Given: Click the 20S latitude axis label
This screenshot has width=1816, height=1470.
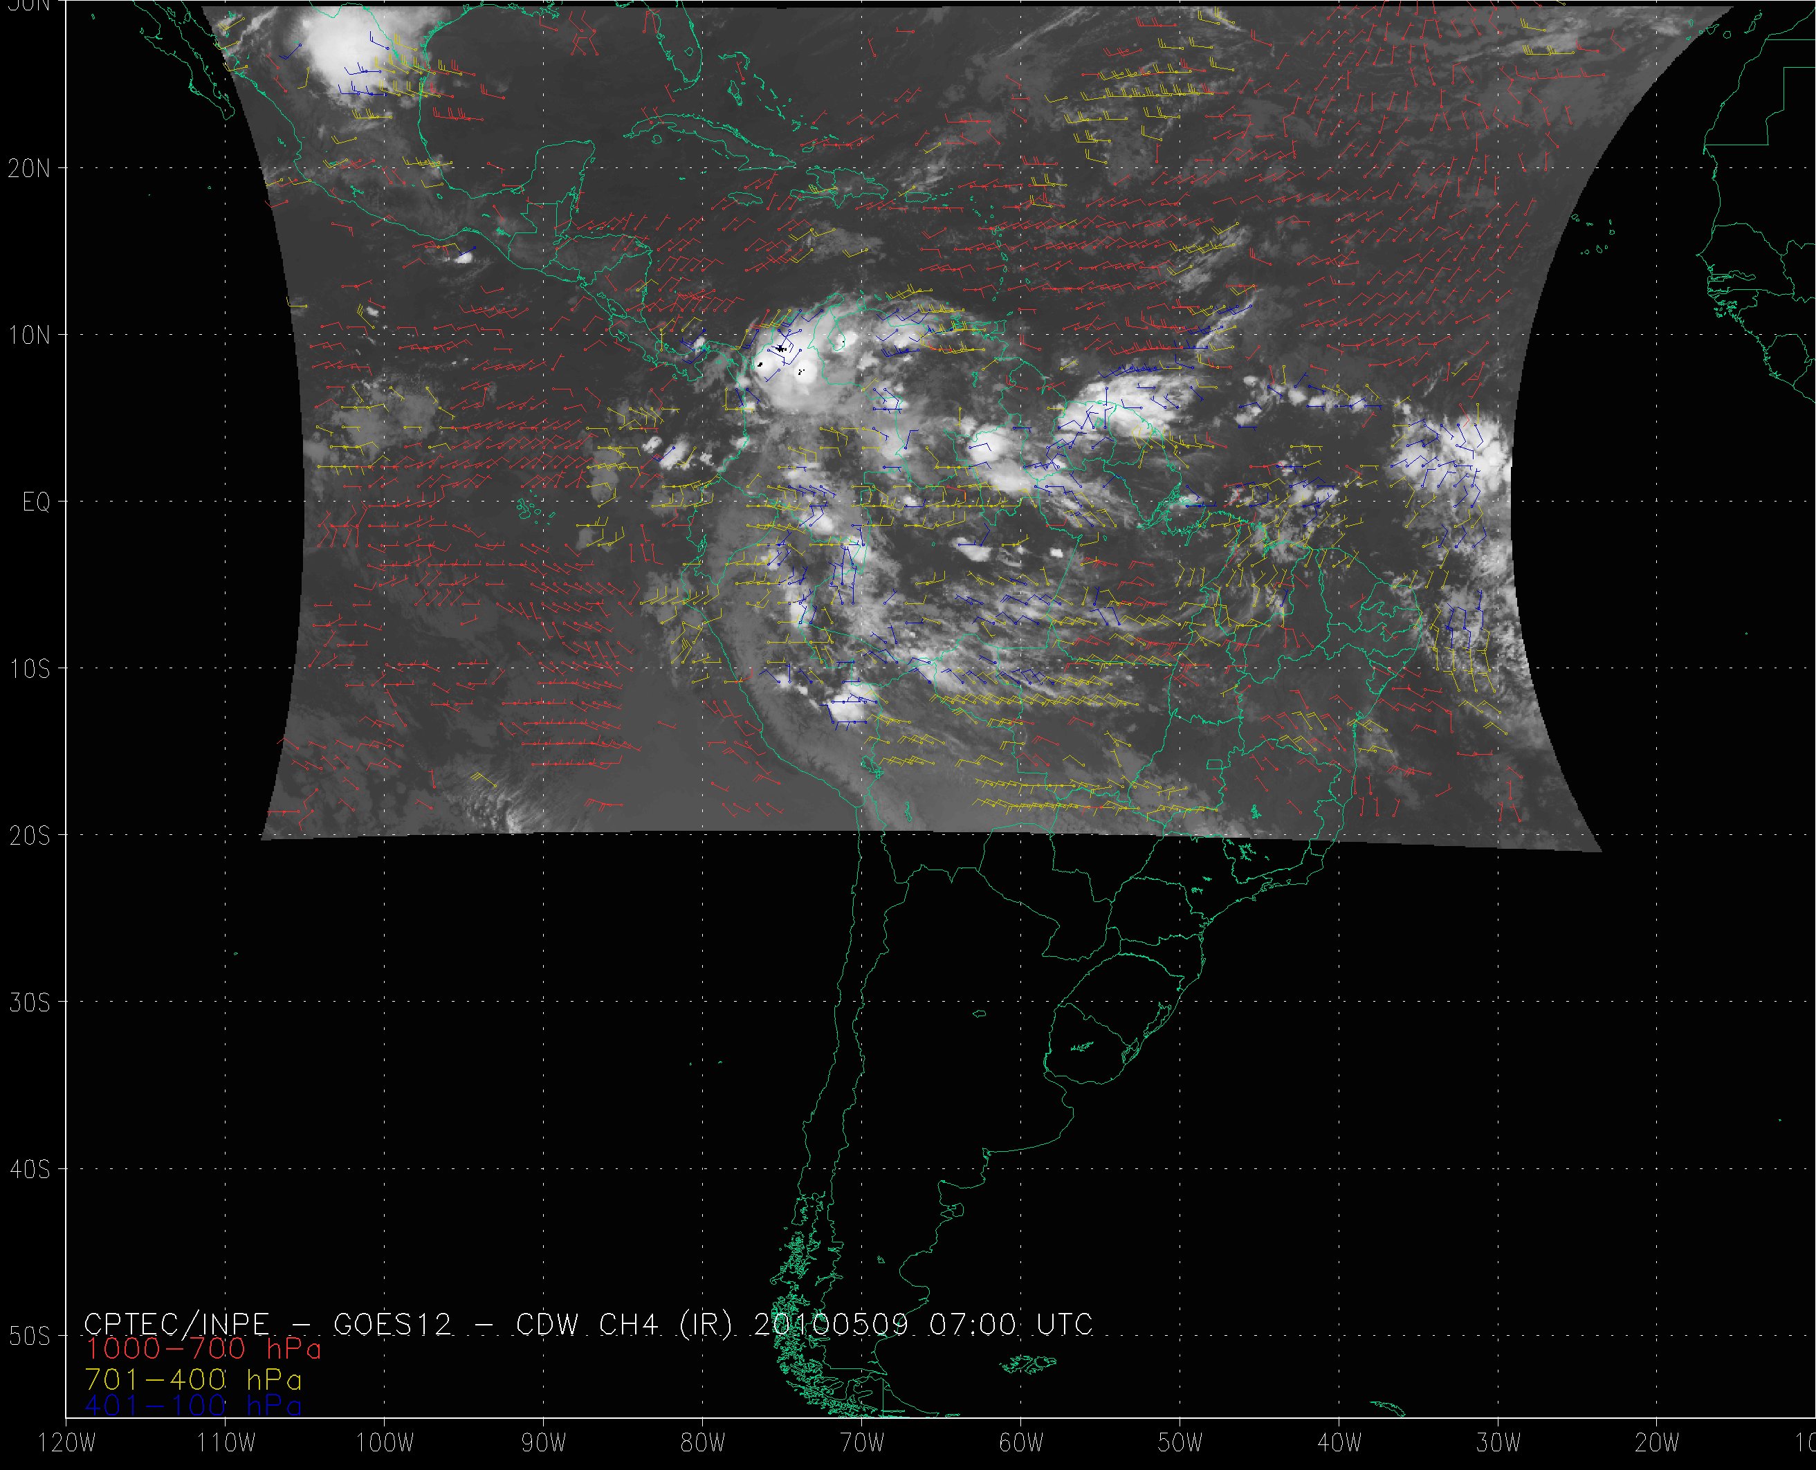Looking at the screenshot, I should click(x=29, y=836).
